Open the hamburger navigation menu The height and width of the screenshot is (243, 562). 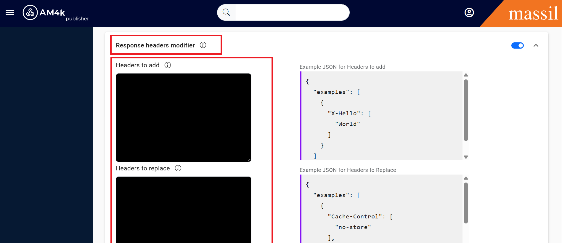(10, 12)
